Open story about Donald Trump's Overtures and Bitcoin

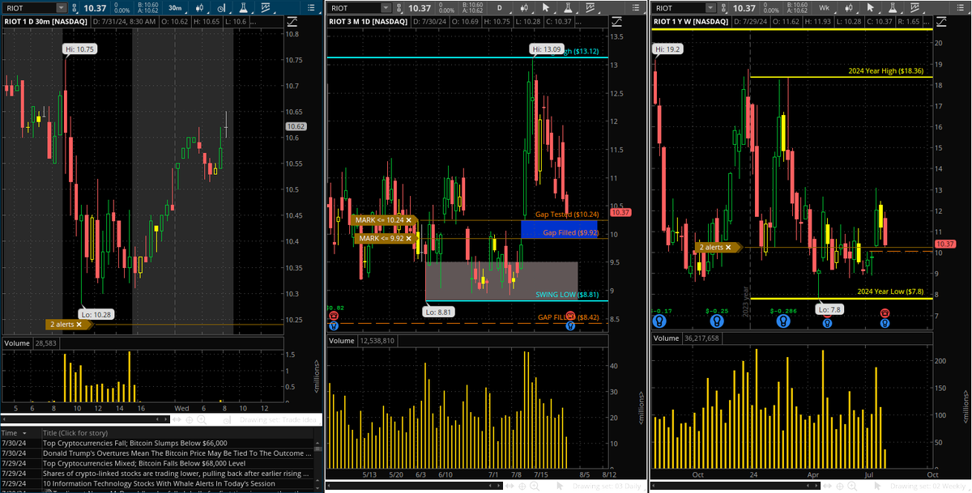pos(177,453)
